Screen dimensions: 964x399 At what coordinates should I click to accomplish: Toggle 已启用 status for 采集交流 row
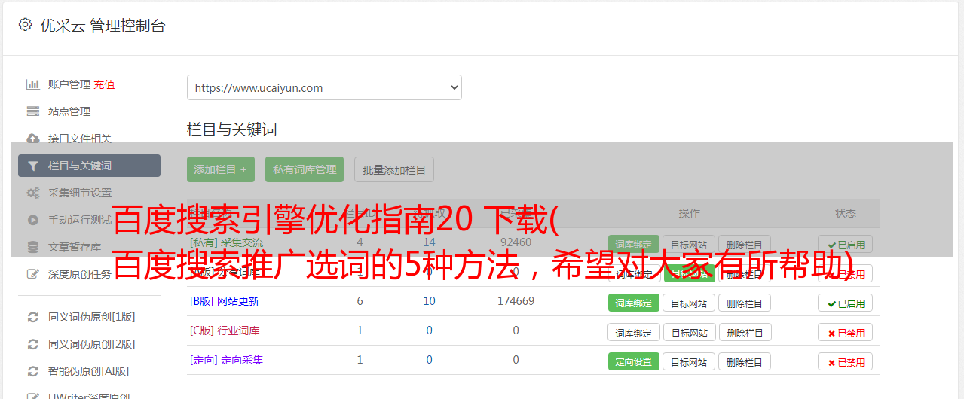coord(846,244)
